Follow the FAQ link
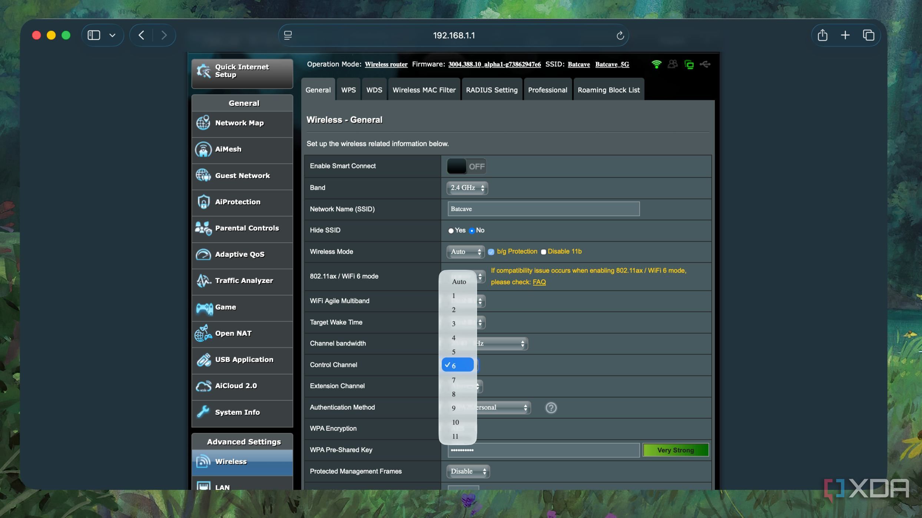 tap(539, 282)
